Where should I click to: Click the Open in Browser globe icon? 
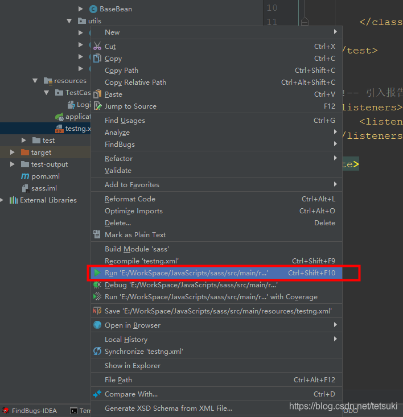97,325
